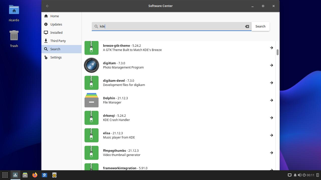Select 'Photo Management Program' description

click(123, 67)
